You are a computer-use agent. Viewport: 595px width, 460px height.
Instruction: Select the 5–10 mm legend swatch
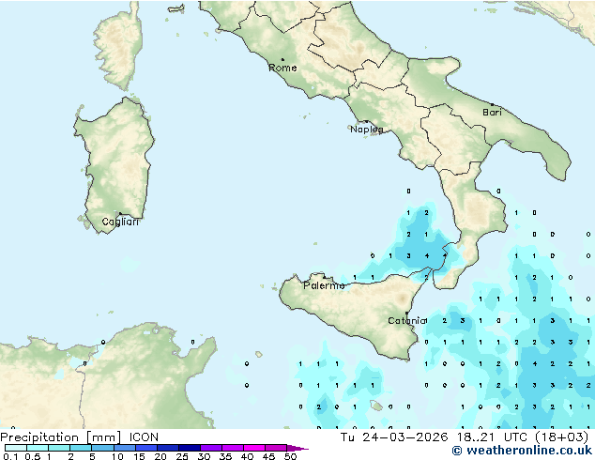(x=102, y=448)
